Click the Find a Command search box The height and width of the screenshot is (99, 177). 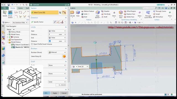[150, 8]
